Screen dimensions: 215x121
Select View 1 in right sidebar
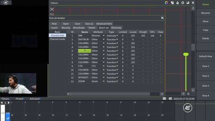click(x=206, y=66)
